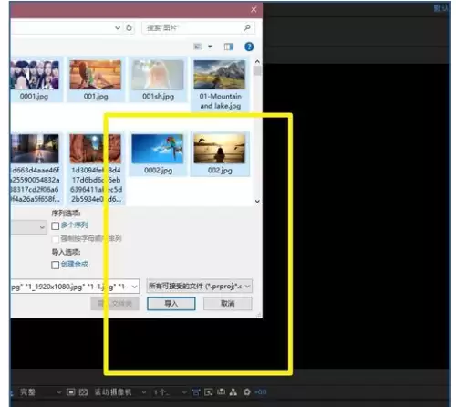This screenshot has width=456, height=407.
Task: Toggle transparency grid icon in viewer footer
Action: click(83, 392)
